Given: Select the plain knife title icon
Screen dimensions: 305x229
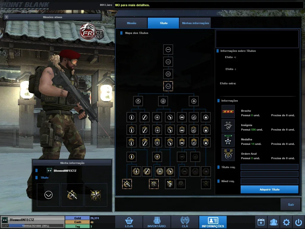Looking at the screenshot, I should (144, 117).
